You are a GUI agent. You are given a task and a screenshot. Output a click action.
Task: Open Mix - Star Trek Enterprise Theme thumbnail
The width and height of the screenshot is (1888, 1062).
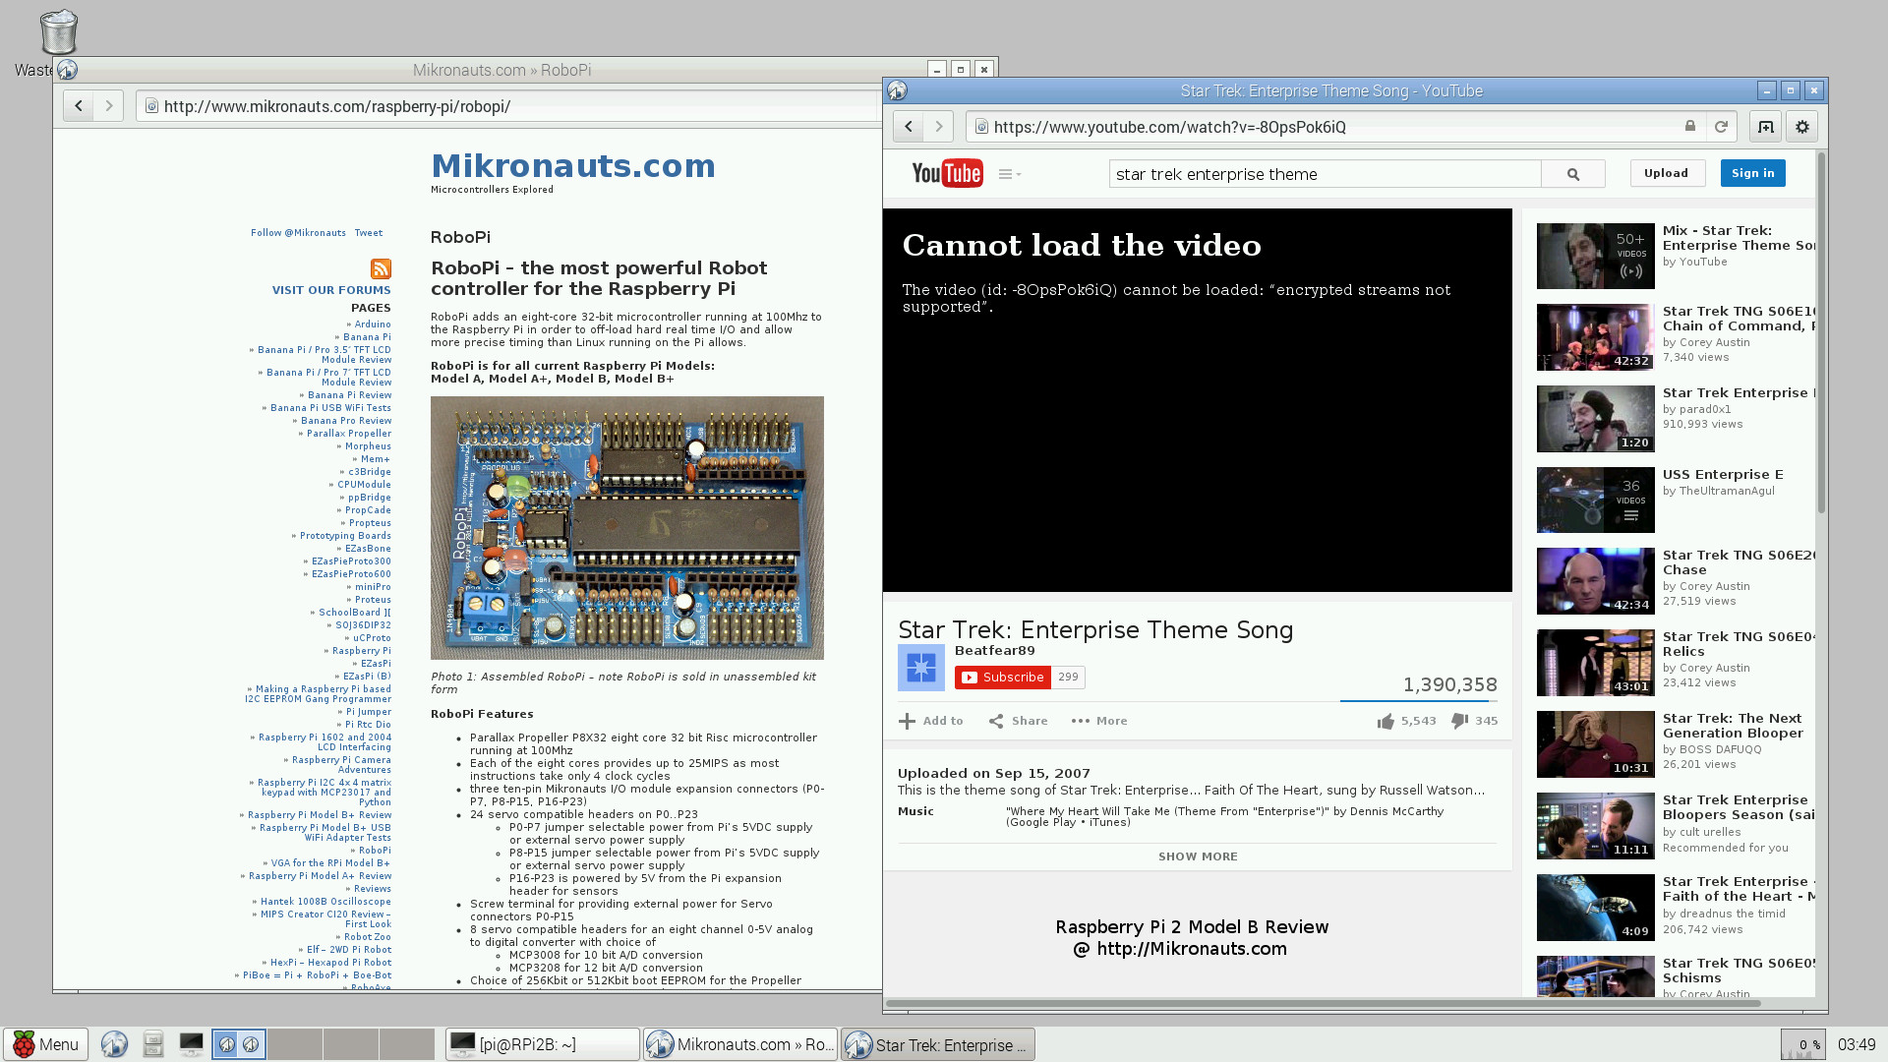click(x=1595, y=256)
